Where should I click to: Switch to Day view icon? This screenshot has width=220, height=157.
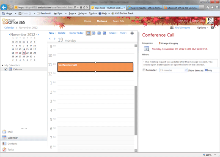coord(88,33)
